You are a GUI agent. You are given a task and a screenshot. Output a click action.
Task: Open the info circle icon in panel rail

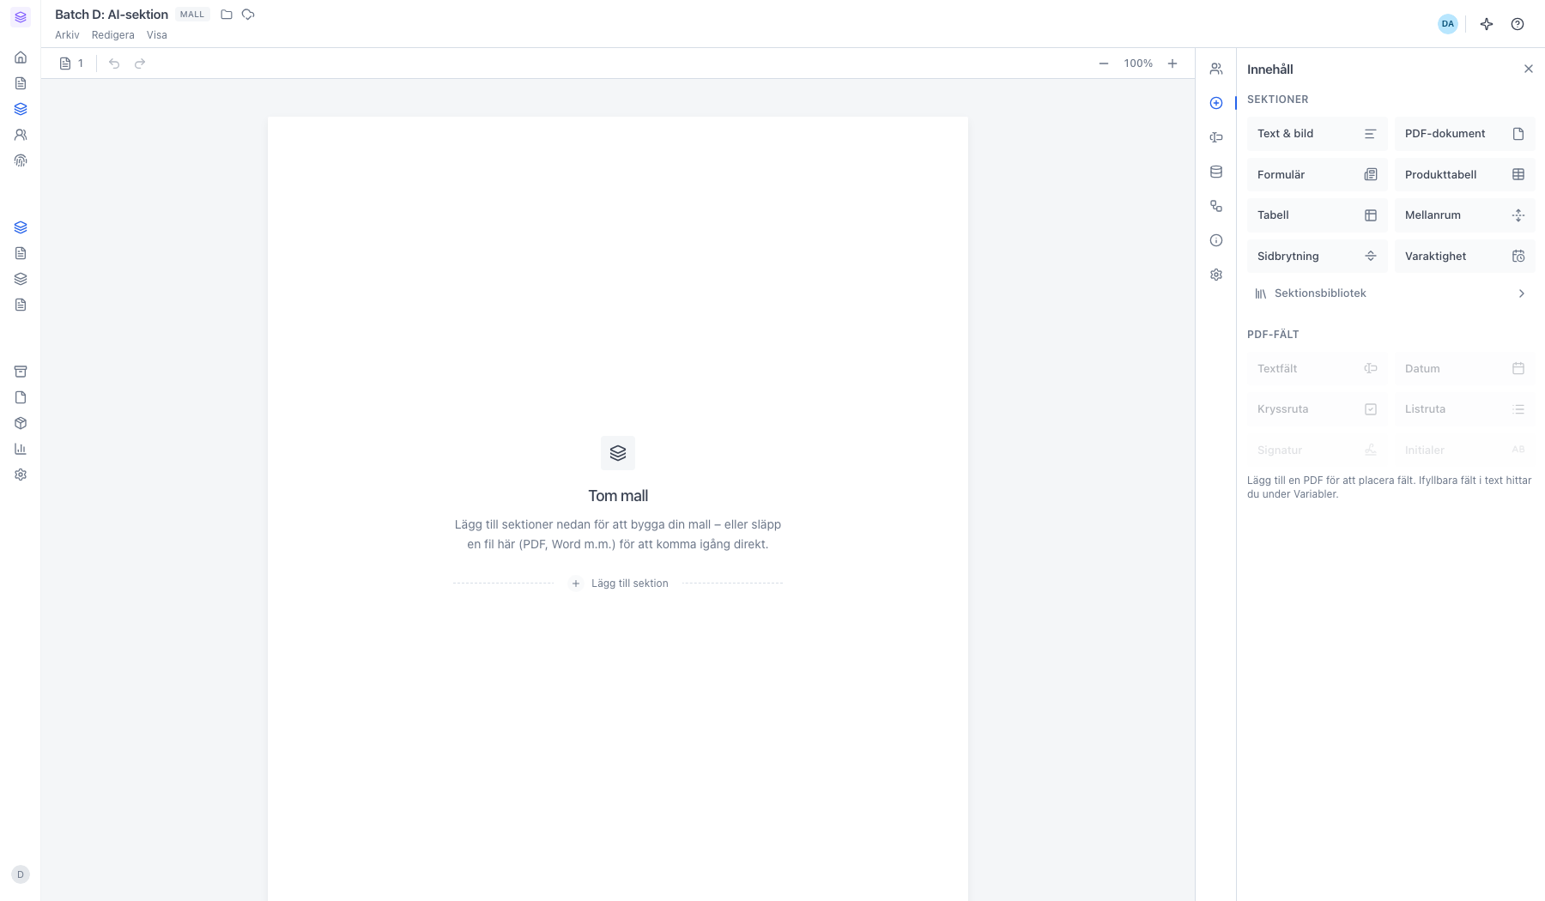pyautogui.click(x=1216, y=240)
